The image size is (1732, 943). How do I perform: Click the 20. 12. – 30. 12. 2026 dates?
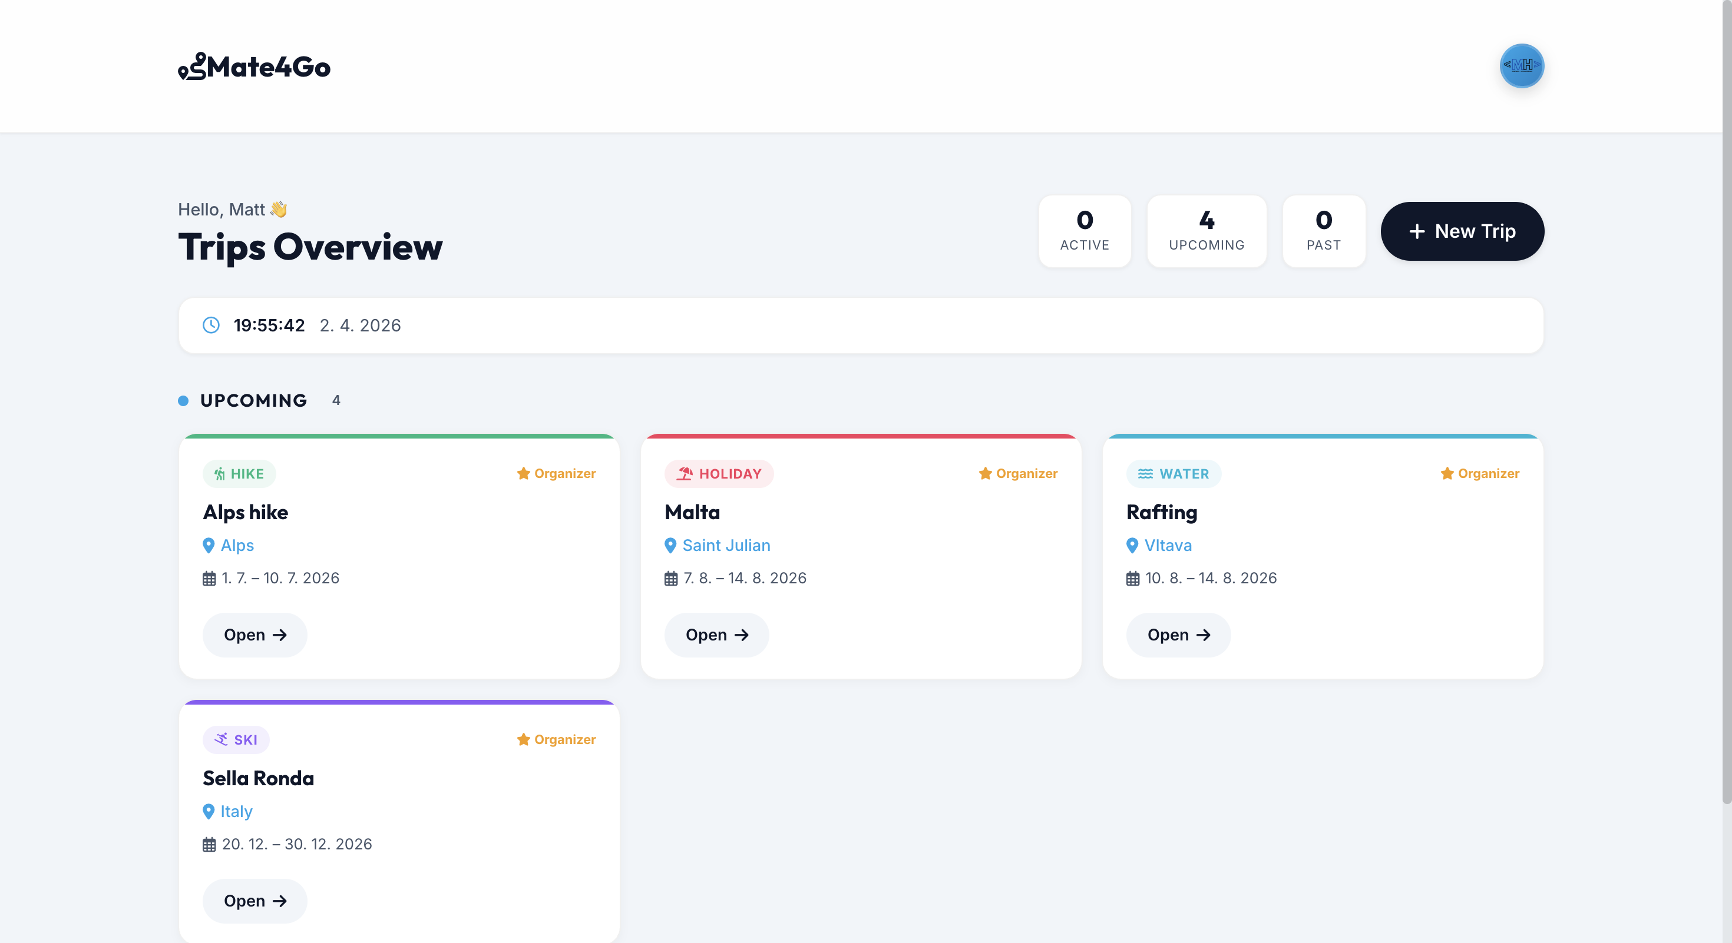(x=296, y=844)
